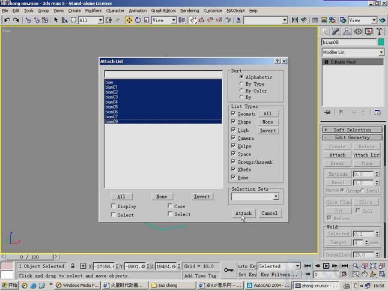
Task: Click the Show End Result toggle icon
Action: click(x=341, y=112)
